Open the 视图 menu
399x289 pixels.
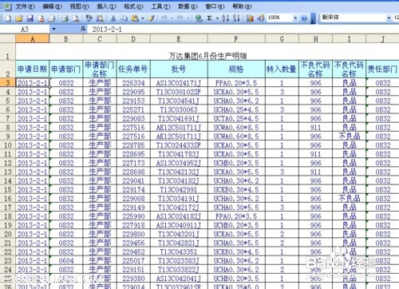[79, 6]
